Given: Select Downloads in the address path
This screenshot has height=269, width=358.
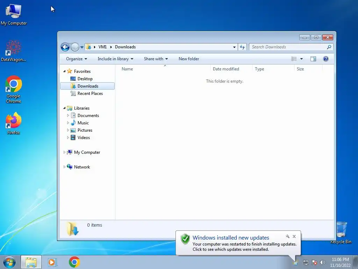Looking at the screenshot, I should tap(126, 47).
